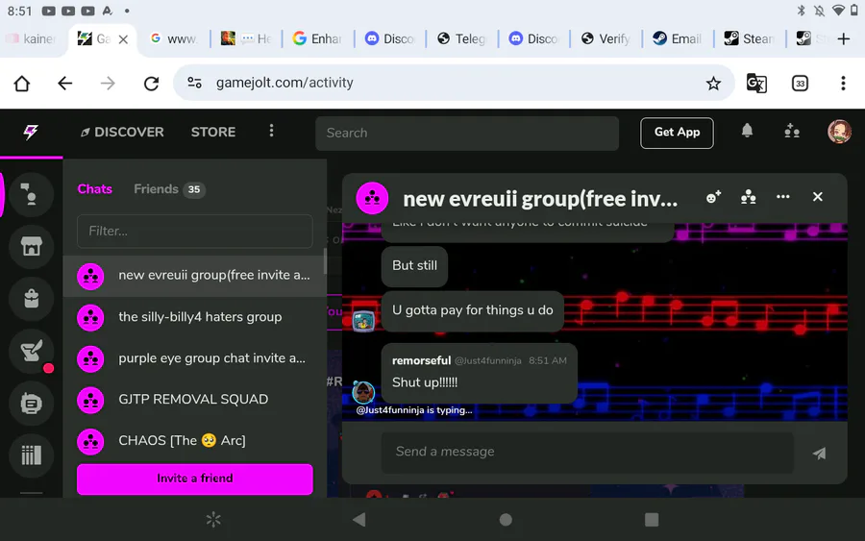Open the Game Jolt lightning logo home
This screenshot has height=541, width=865.
(31, 132)
